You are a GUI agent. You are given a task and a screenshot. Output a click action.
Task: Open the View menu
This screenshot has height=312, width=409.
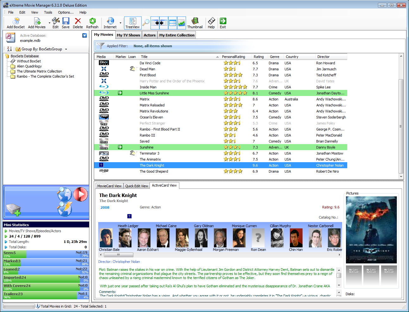[35, 12]
